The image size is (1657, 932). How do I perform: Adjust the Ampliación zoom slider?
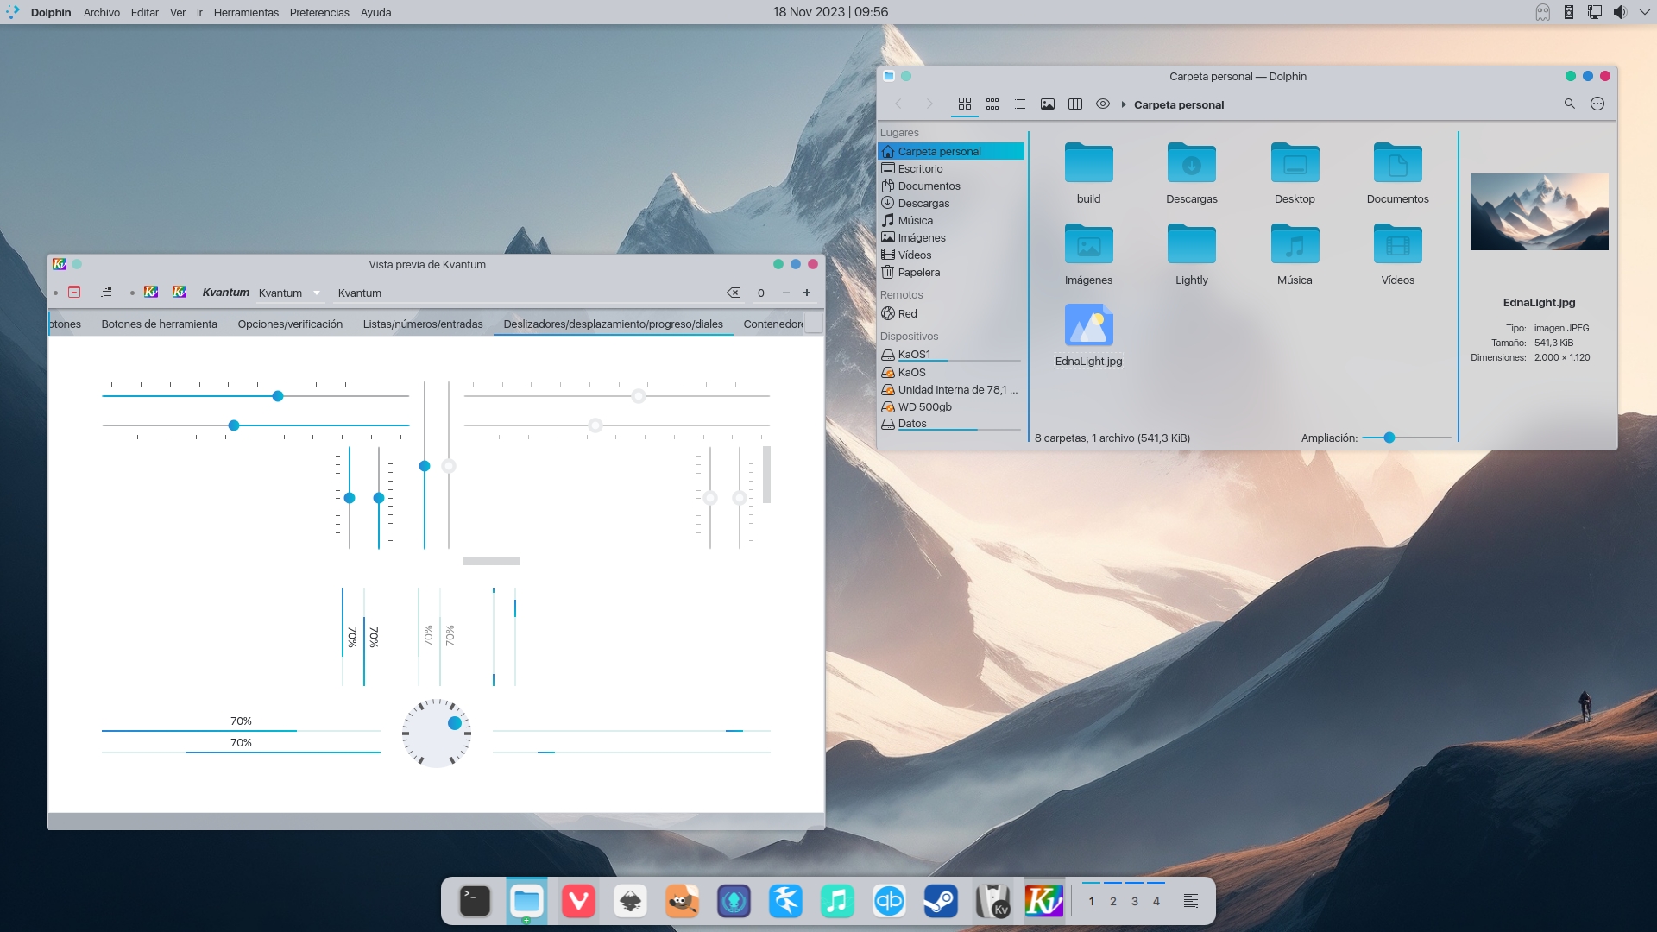(x=1389, y=438)
